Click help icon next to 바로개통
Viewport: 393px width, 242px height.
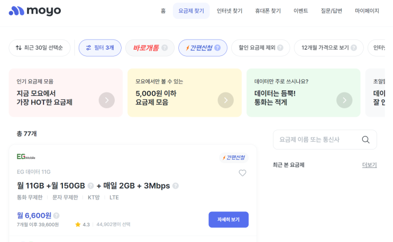[x=164, y=48]
